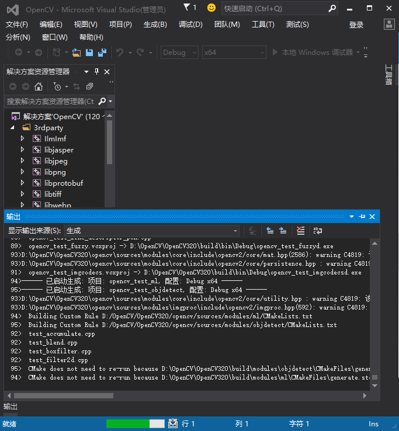The height and width of the screenshot is (431, 399).
Task: Click the notifications flag icon
Action: [187, 8]
